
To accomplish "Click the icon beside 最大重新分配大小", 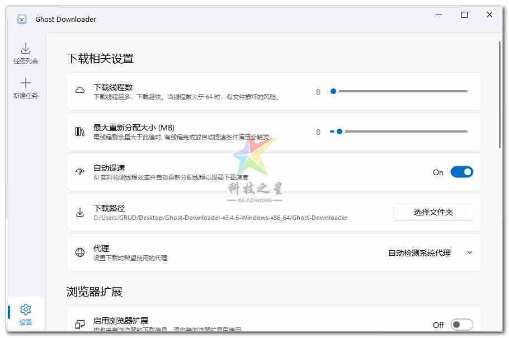I will coord(80,132).
